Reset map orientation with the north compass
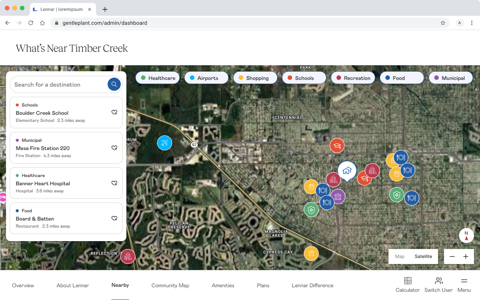480x300 pixels. coord(466,235)
